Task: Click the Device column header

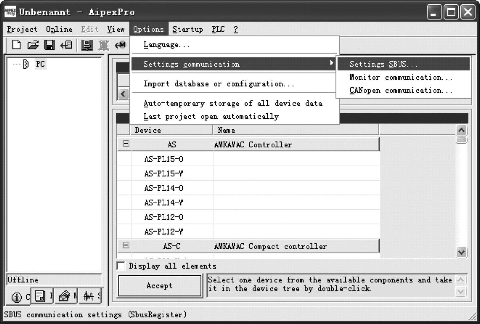Action: [172, 130]
